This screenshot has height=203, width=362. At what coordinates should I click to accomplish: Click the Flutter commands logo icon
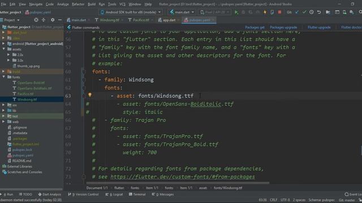[x=69, y=28]
